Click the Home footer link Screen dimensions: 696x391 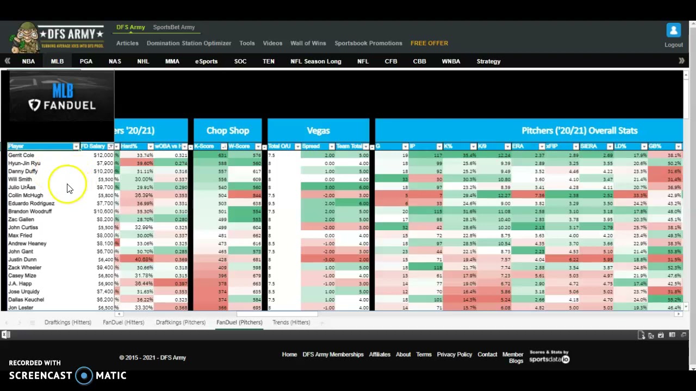(289, 355)
